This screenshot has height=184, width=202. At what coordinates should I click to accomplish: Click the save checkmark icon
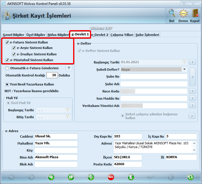tap(151, 177)
